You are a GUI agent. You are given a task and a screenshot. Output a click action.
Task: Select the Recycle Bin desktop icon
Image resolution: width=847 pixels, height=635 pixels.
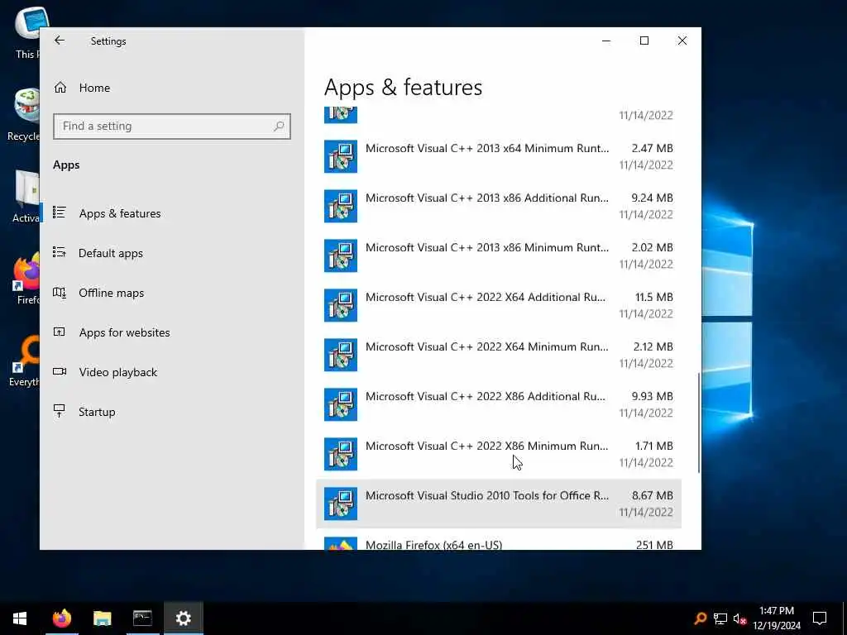[24, 114]
